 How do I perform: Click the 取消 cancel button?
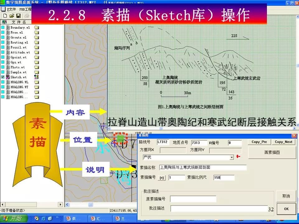(x=286, y=196)
